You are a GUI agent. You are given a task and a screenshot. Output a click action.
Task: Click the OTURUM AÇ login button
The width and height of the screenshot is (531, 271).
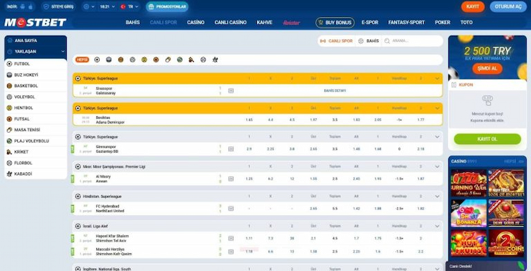508,6
